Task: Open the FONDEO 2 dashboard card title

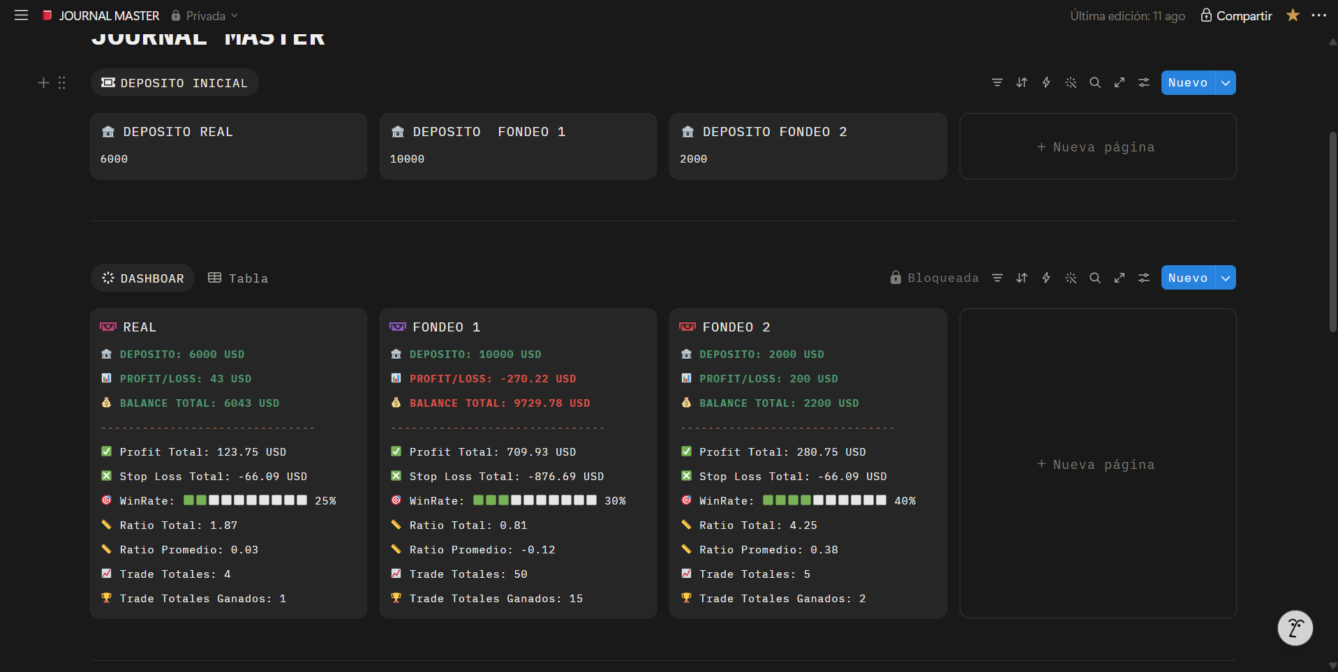Action: [736, 327]
